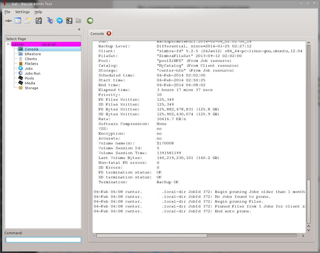Open Media page in tree

pos(30,83)
